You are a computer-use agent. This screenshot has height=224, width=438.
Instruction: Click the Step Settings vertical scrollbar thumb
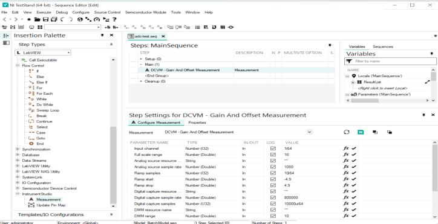pyautogui.click(x=435, y=168)
